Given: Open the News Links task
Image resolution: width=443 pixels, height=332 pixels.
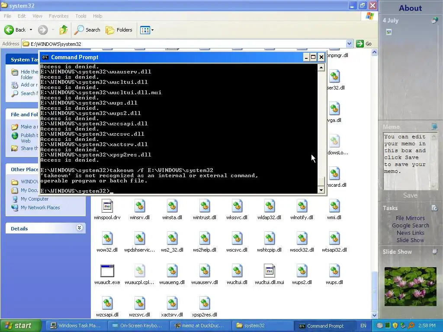Looking at the screenshot, I should 410,233.
